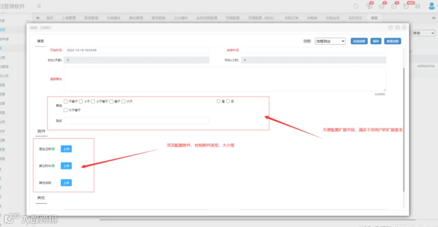Image resolution: width=438 pixels, height=227 pixels.
Task: Switch to the 采购订单 tab
Action: pos(292,18)
